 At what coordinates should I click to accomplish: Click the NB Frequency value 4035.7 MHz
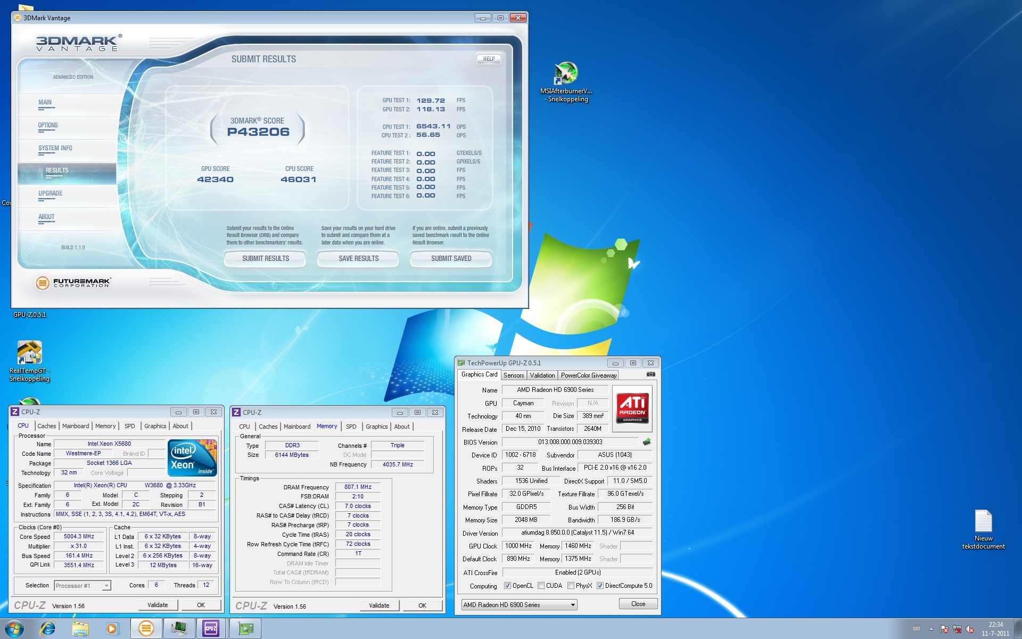coord(398,464)
